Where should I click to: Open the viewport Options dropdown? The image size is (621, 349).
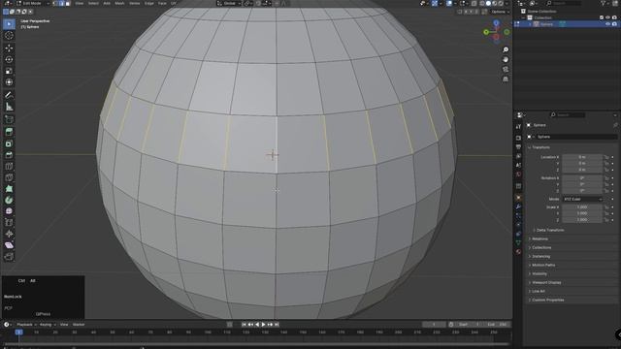point(501,12)
